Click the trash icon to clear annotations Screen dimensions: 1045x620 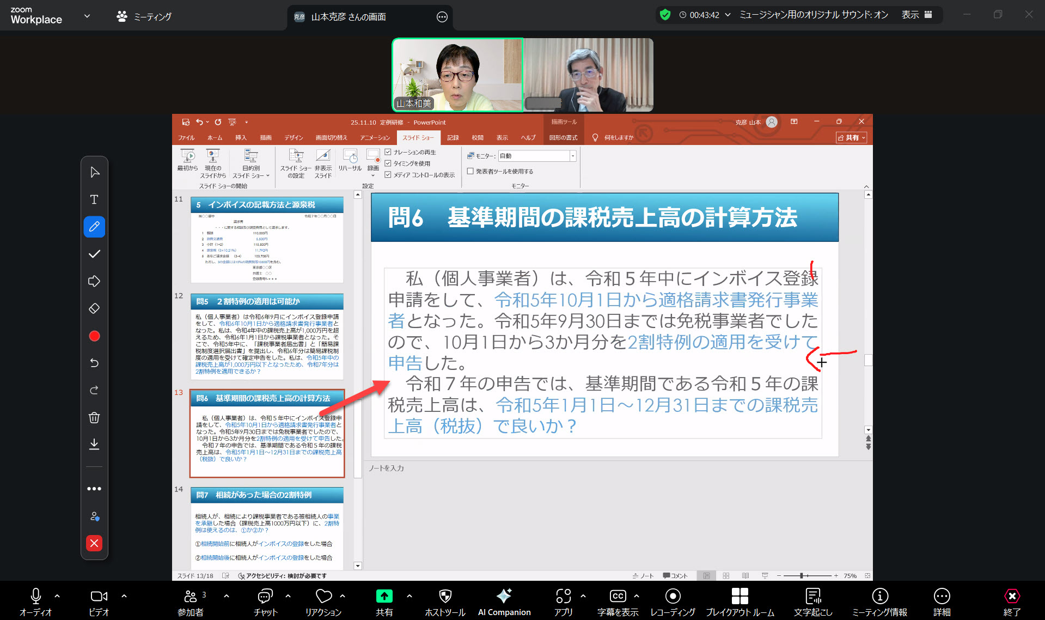(94, 418)
